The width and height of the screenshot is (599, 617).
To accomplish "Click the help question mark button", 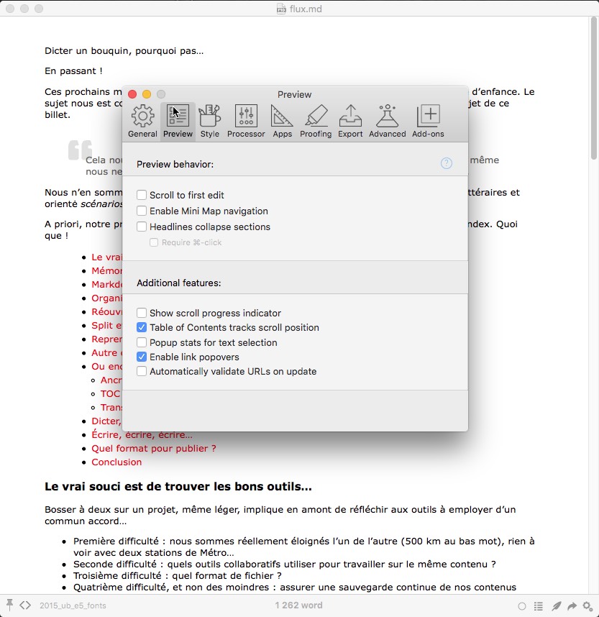I will coord(447,163).
